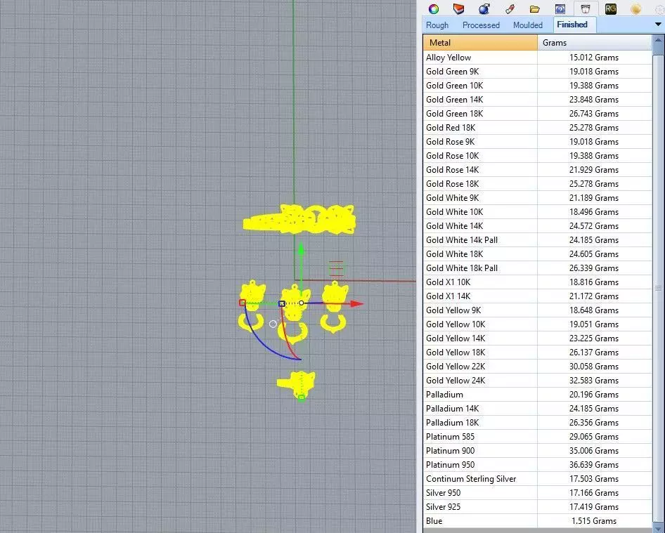Switch to the Moulded tab
This screenshot has width=665, height=533.
point(528,25)
